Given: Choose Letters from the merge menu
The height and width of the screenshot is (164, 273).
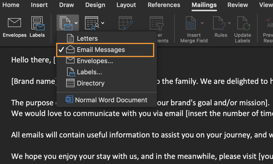Looking at the screenshot, I should click(106, 38).
